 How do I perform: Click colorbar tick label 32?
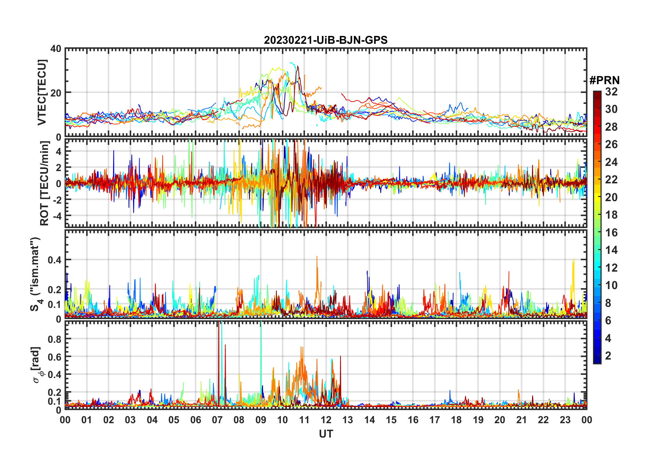pos(611,92)
